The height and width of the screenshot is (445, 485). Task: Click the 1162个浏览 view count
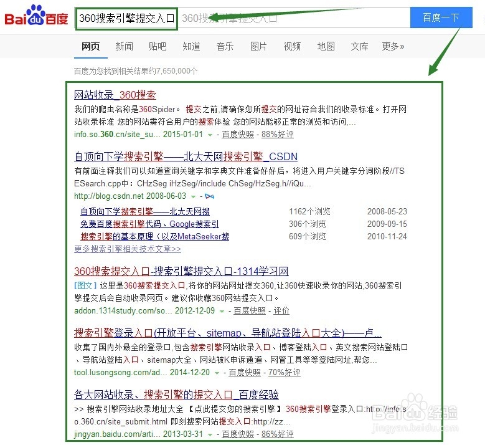(x=309, y=211)
